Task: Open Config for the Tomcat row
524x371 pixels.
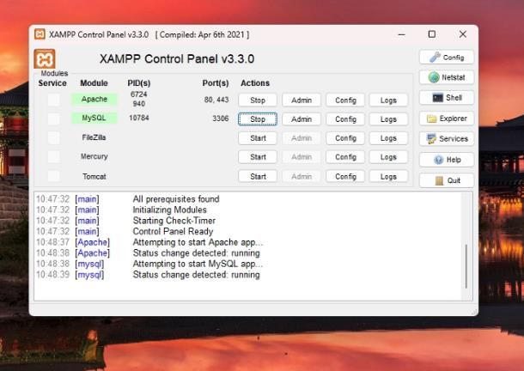Action: (345, 176)
